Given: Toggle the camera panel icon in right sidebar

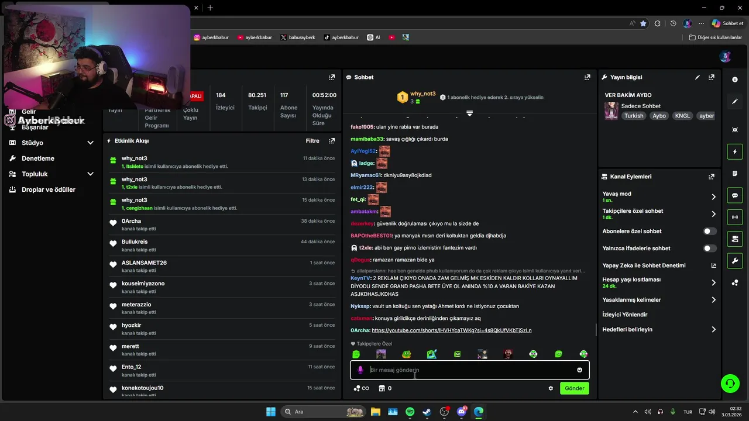Looking at the screenshot, I should pos(735,239).
